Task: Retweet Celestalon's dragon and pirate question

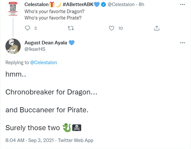Action: click(x=71, y=28)
